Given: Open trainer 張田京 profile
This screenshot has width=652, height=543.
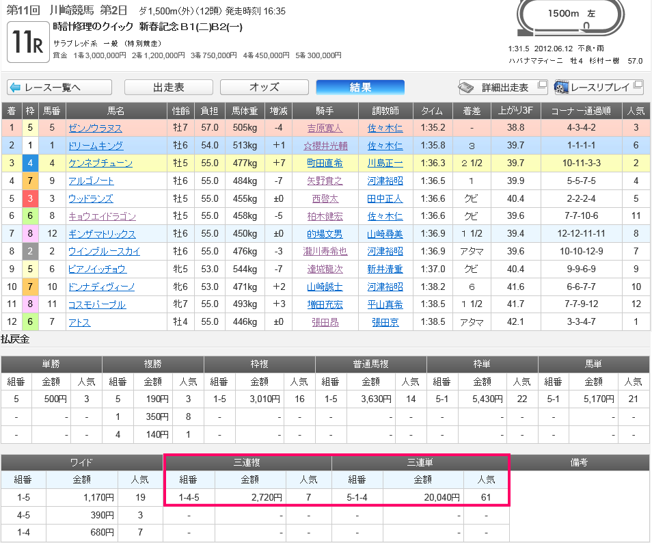Looking at the screenshot, I should click(x=385, y=323).
